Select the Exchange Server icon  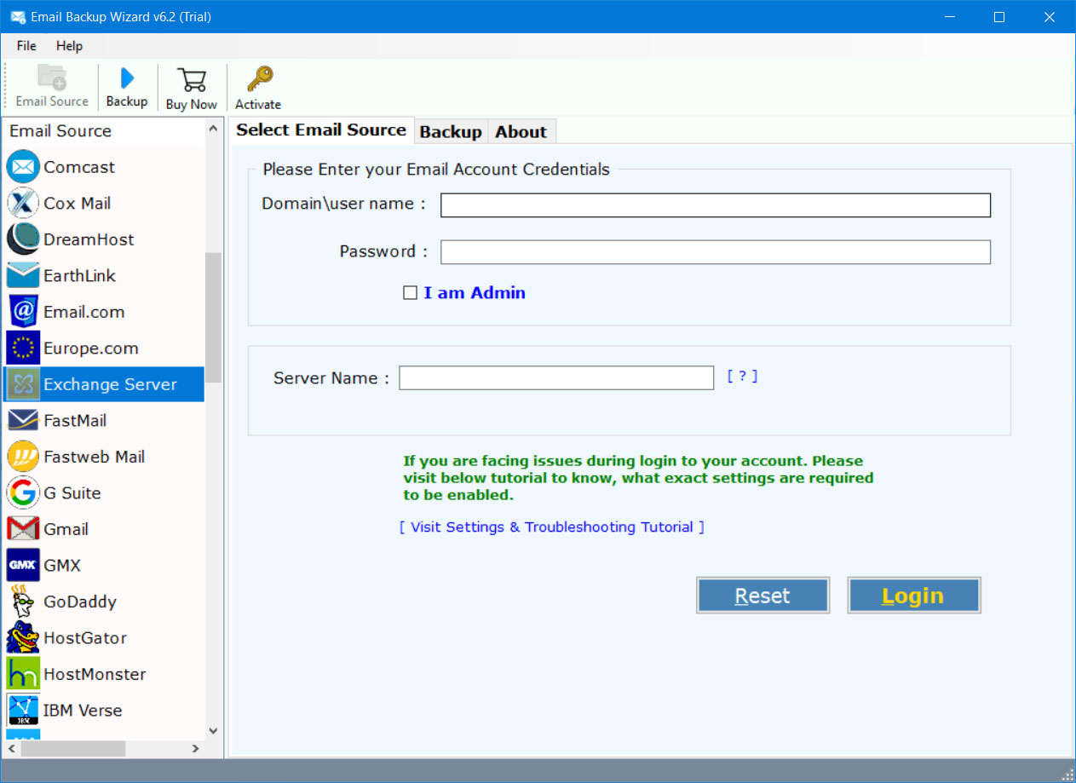click(x=23, y=384)
